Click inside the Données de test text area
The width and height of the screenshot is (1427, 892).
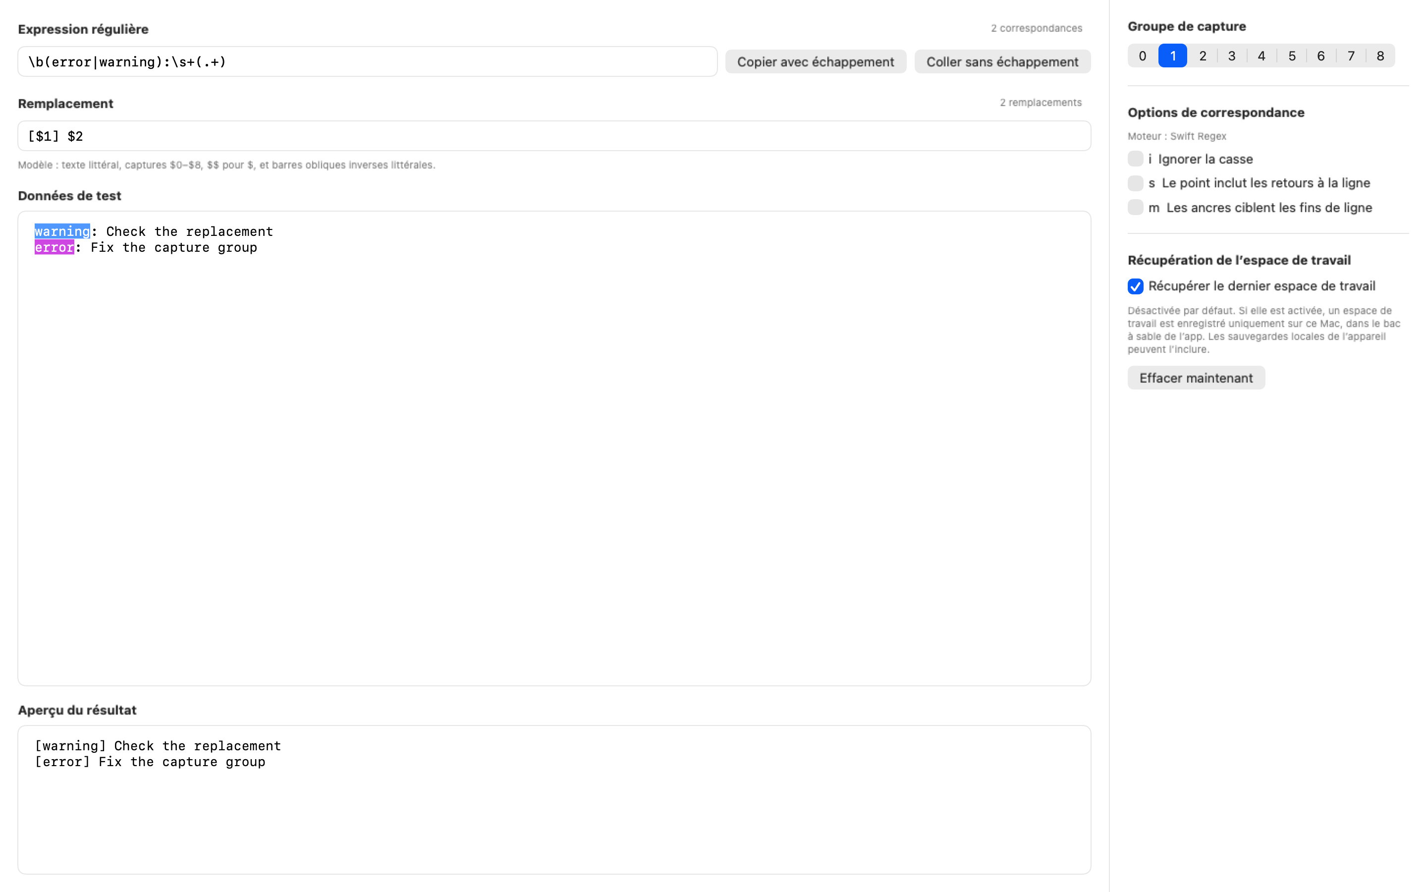[x=554, y=448]
